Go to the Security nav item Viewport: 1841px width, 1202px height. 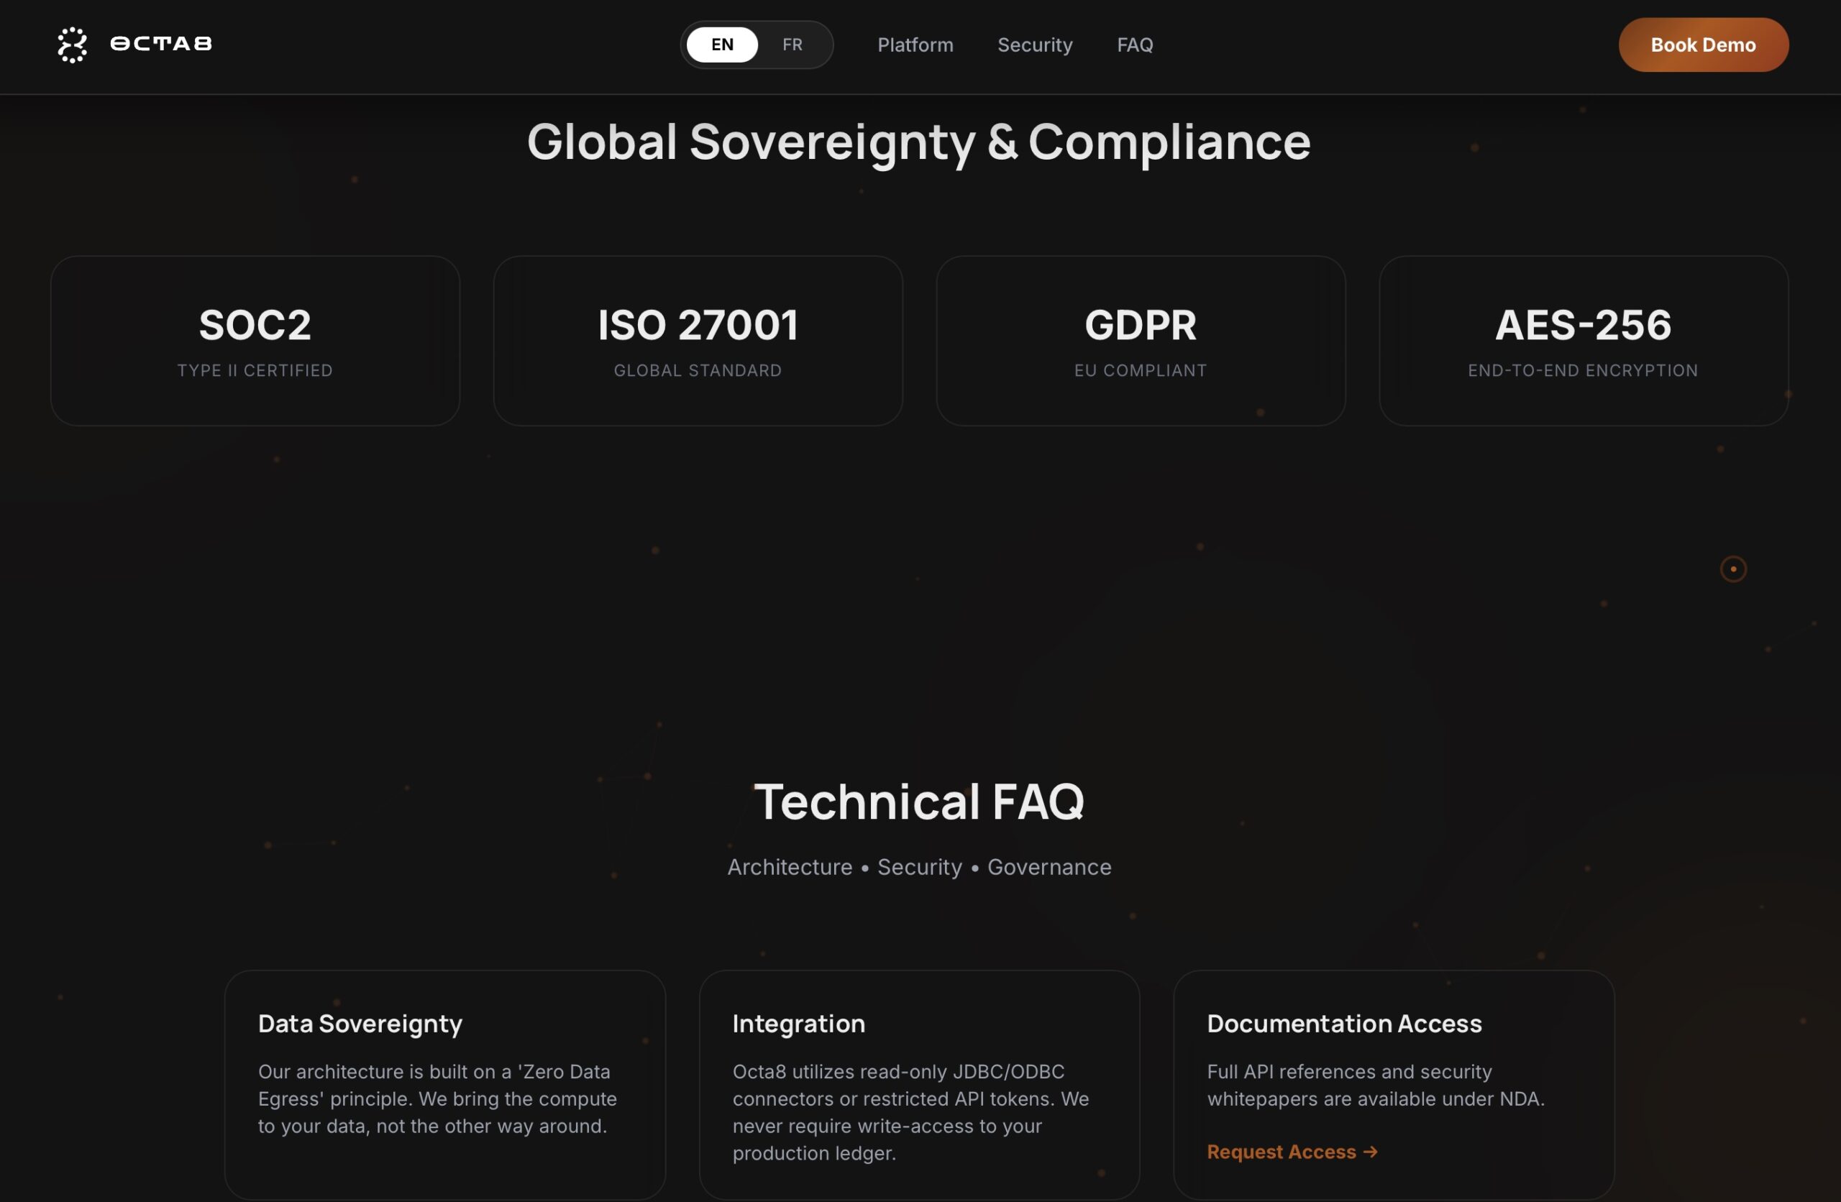(x=1035, y=45)
